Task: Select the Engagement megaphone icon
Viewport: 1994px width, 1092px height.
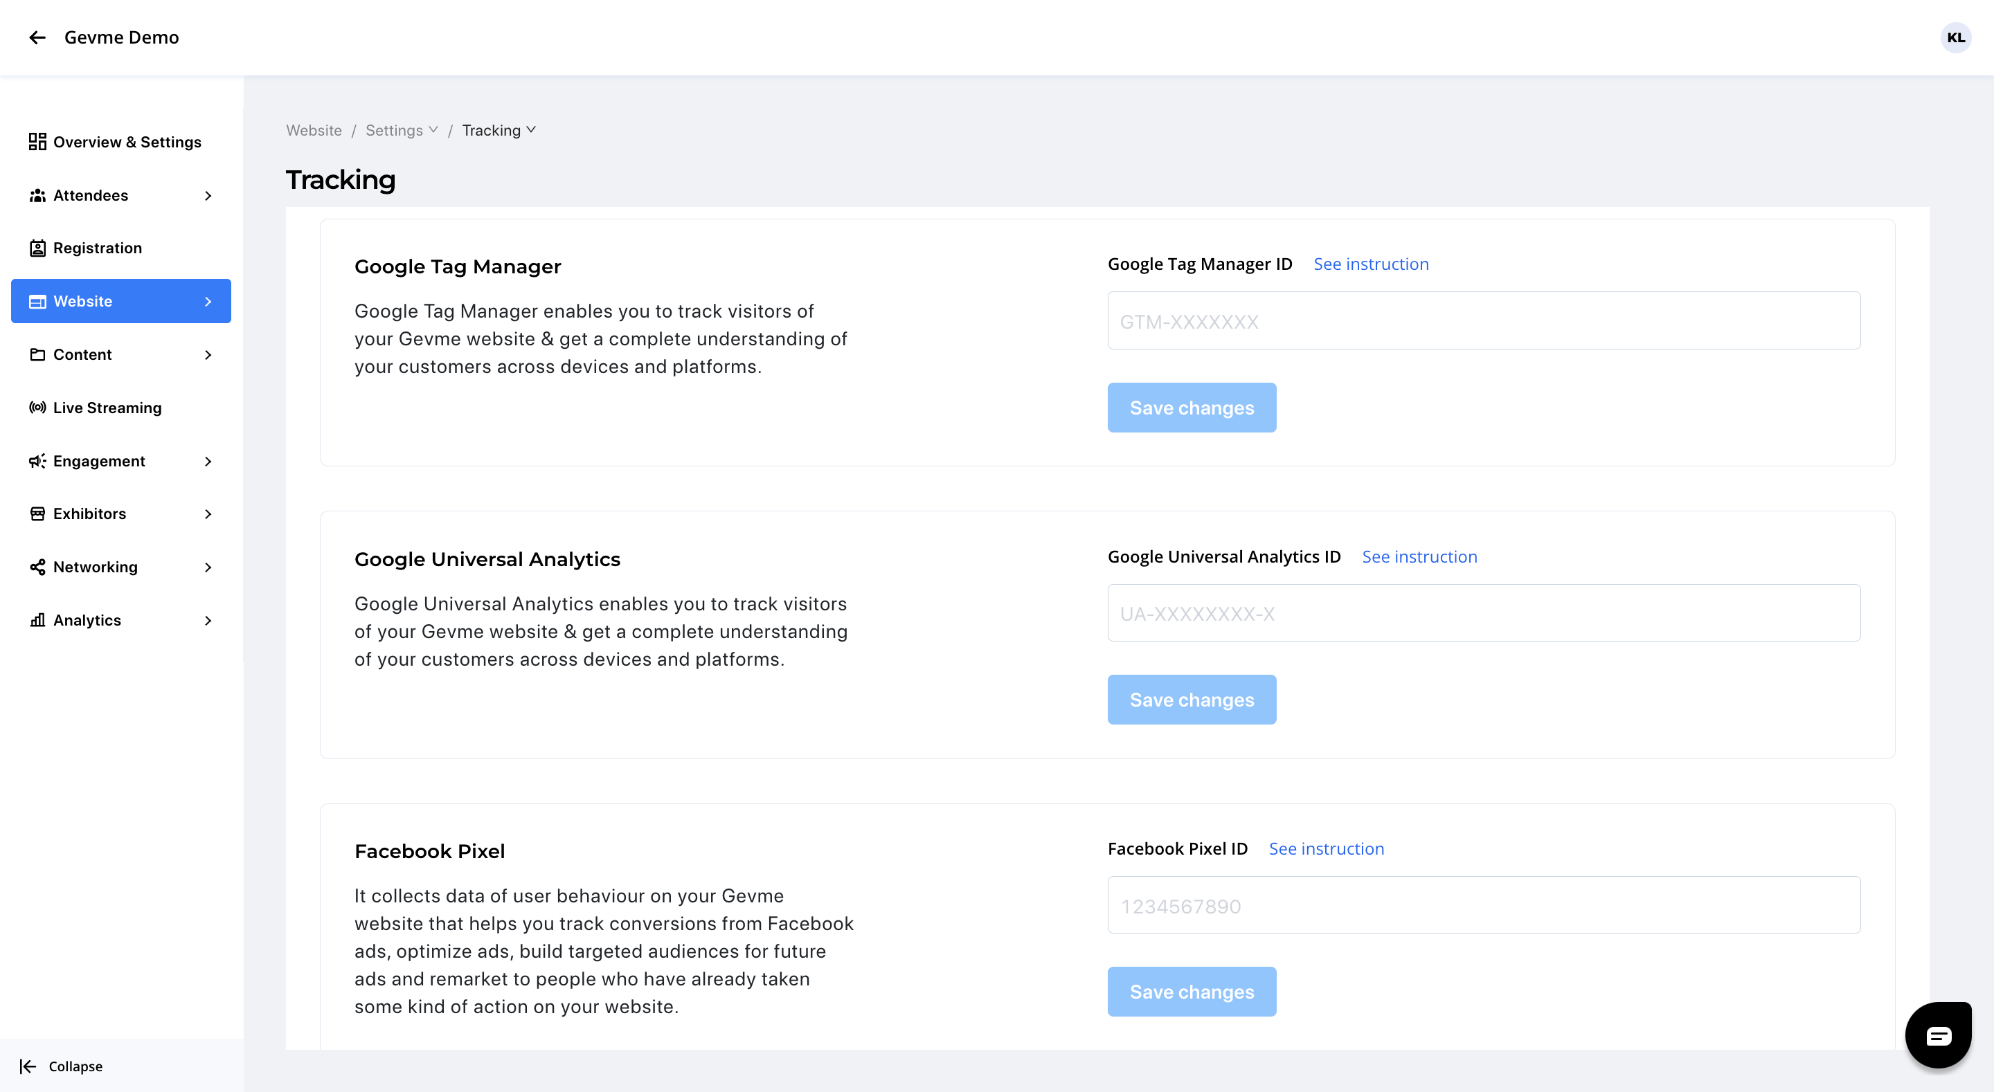Action: [x=37, y=460]
